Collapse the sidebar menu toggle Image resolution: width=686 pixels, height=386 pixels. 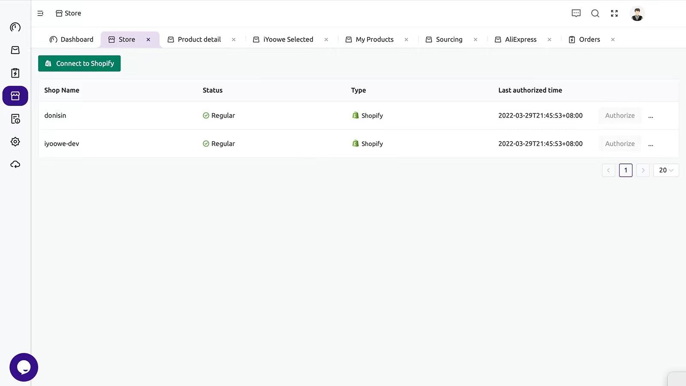(x=40, y=13)
